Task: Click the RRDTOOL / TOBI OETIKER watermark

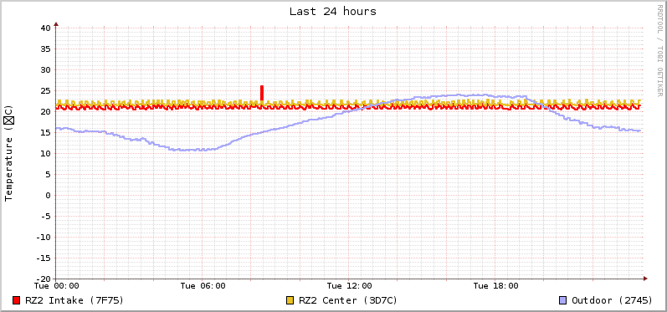Action: 659,50
